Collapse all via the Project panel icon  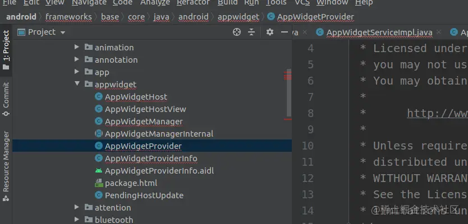251,32
